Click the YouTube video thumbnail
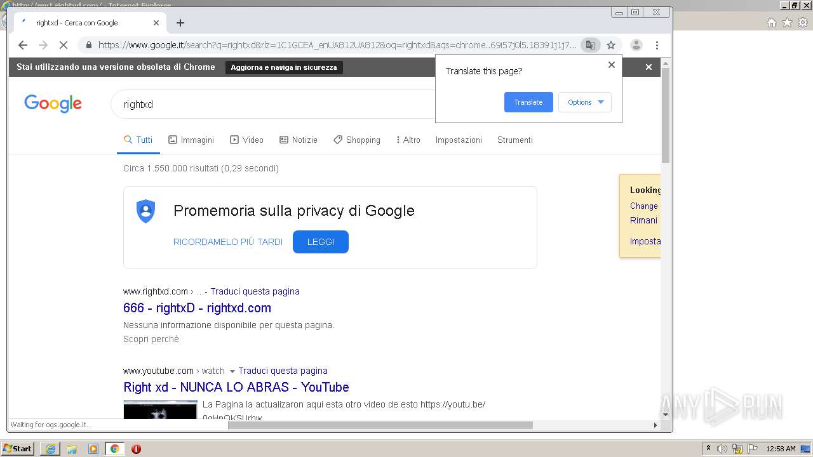The width and height of the screenshot is (813, 457). tap(160, 409)
